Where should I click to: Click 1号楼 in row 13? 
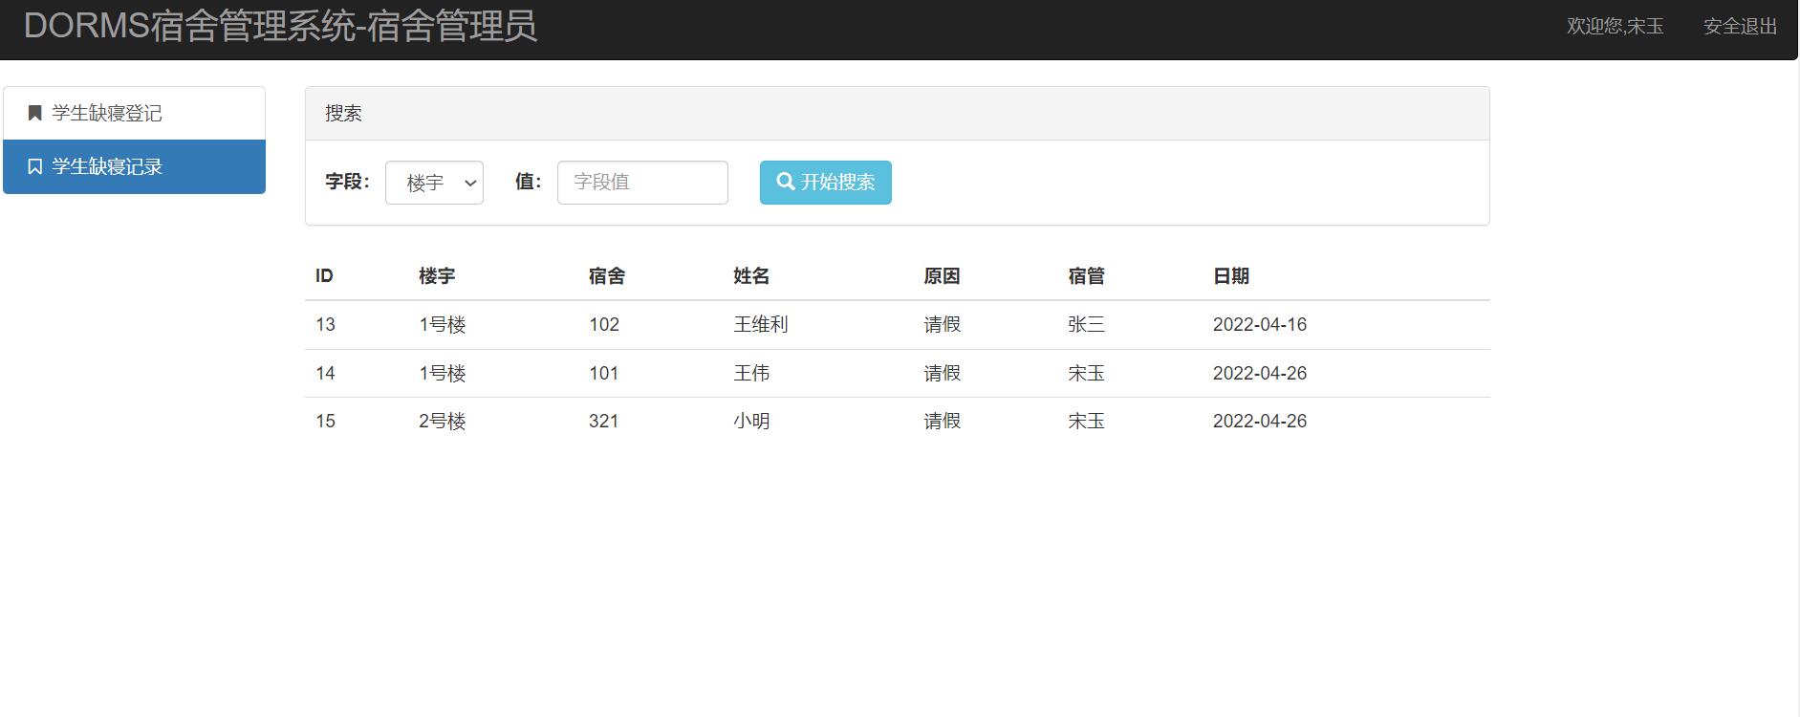442,325
